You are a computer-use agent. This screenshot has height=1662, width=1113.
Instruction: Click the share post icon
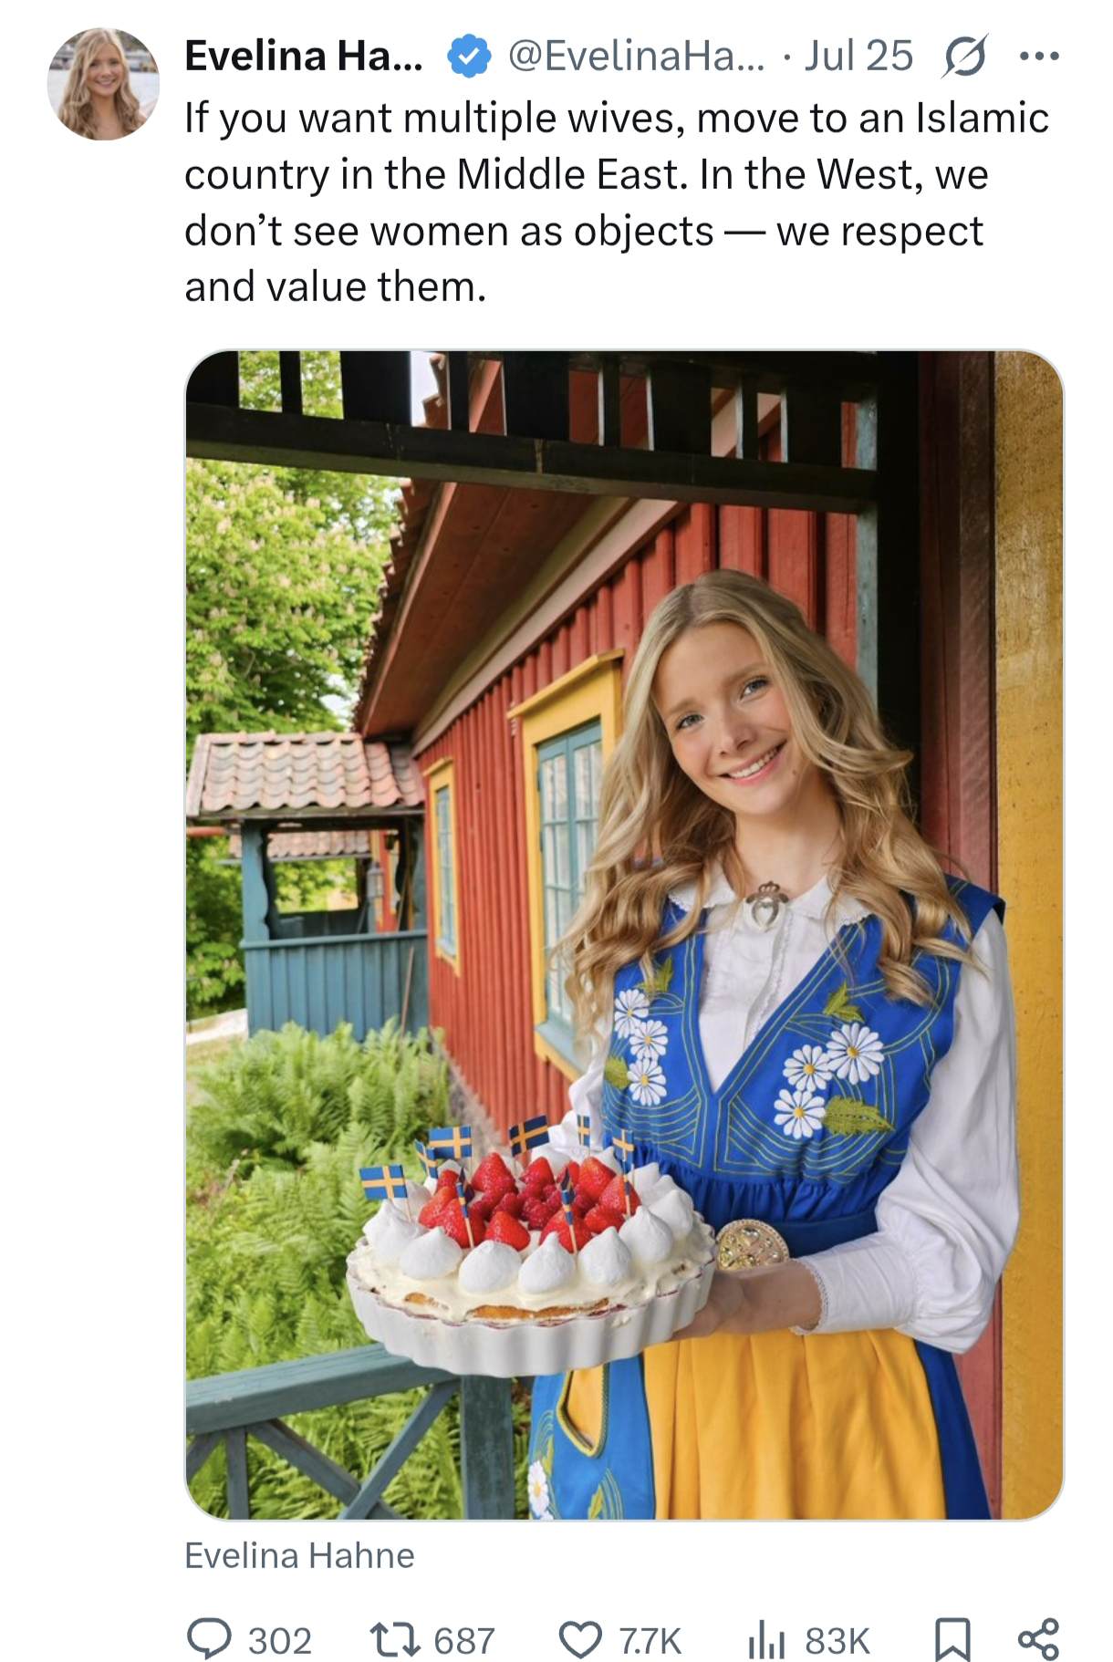[1038, 1639]
